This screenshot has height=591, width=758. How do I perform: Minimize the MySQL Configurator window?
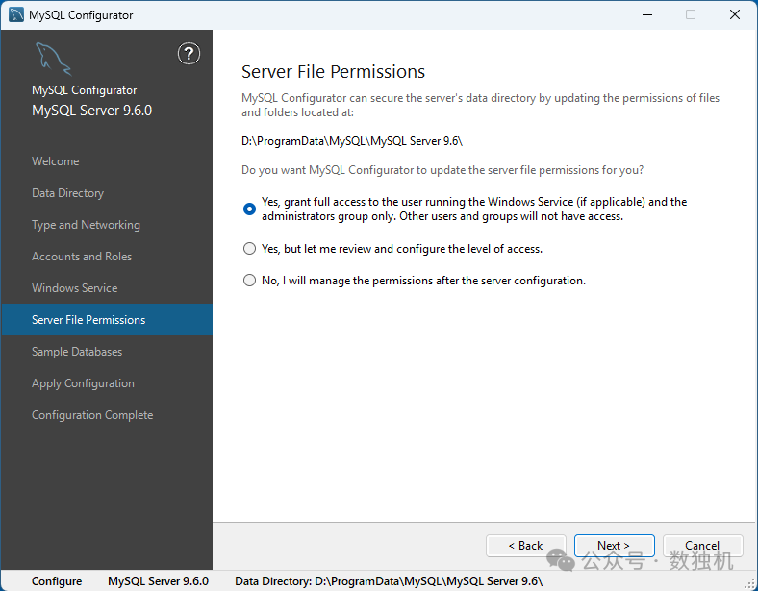647,14
